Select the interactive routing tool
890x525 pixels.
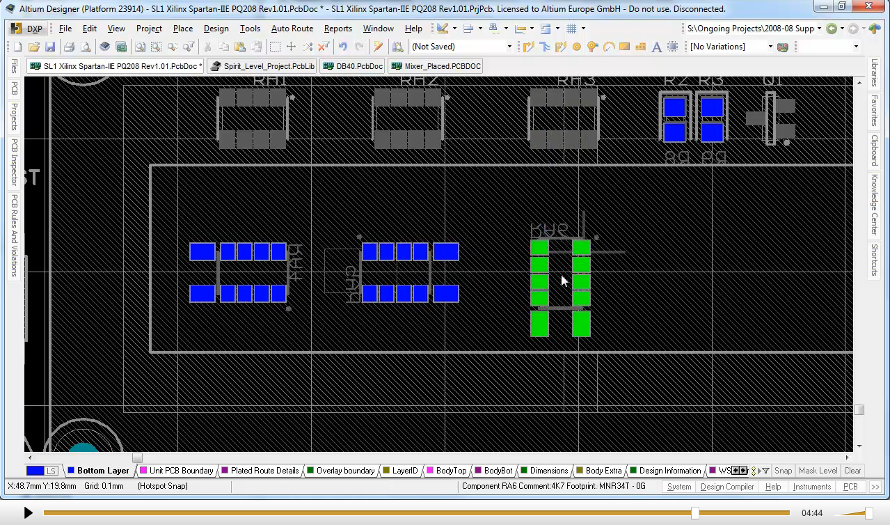(x=528, y=47)
